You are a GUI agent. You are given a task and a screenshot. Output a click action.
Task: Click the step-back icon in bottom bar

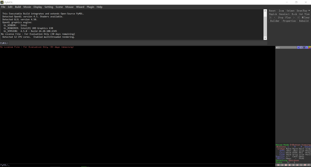click(x=282, y=165)
